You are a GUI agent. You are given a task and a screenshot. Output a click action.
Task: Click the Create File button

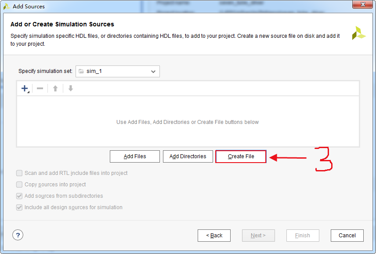[241, 156]
